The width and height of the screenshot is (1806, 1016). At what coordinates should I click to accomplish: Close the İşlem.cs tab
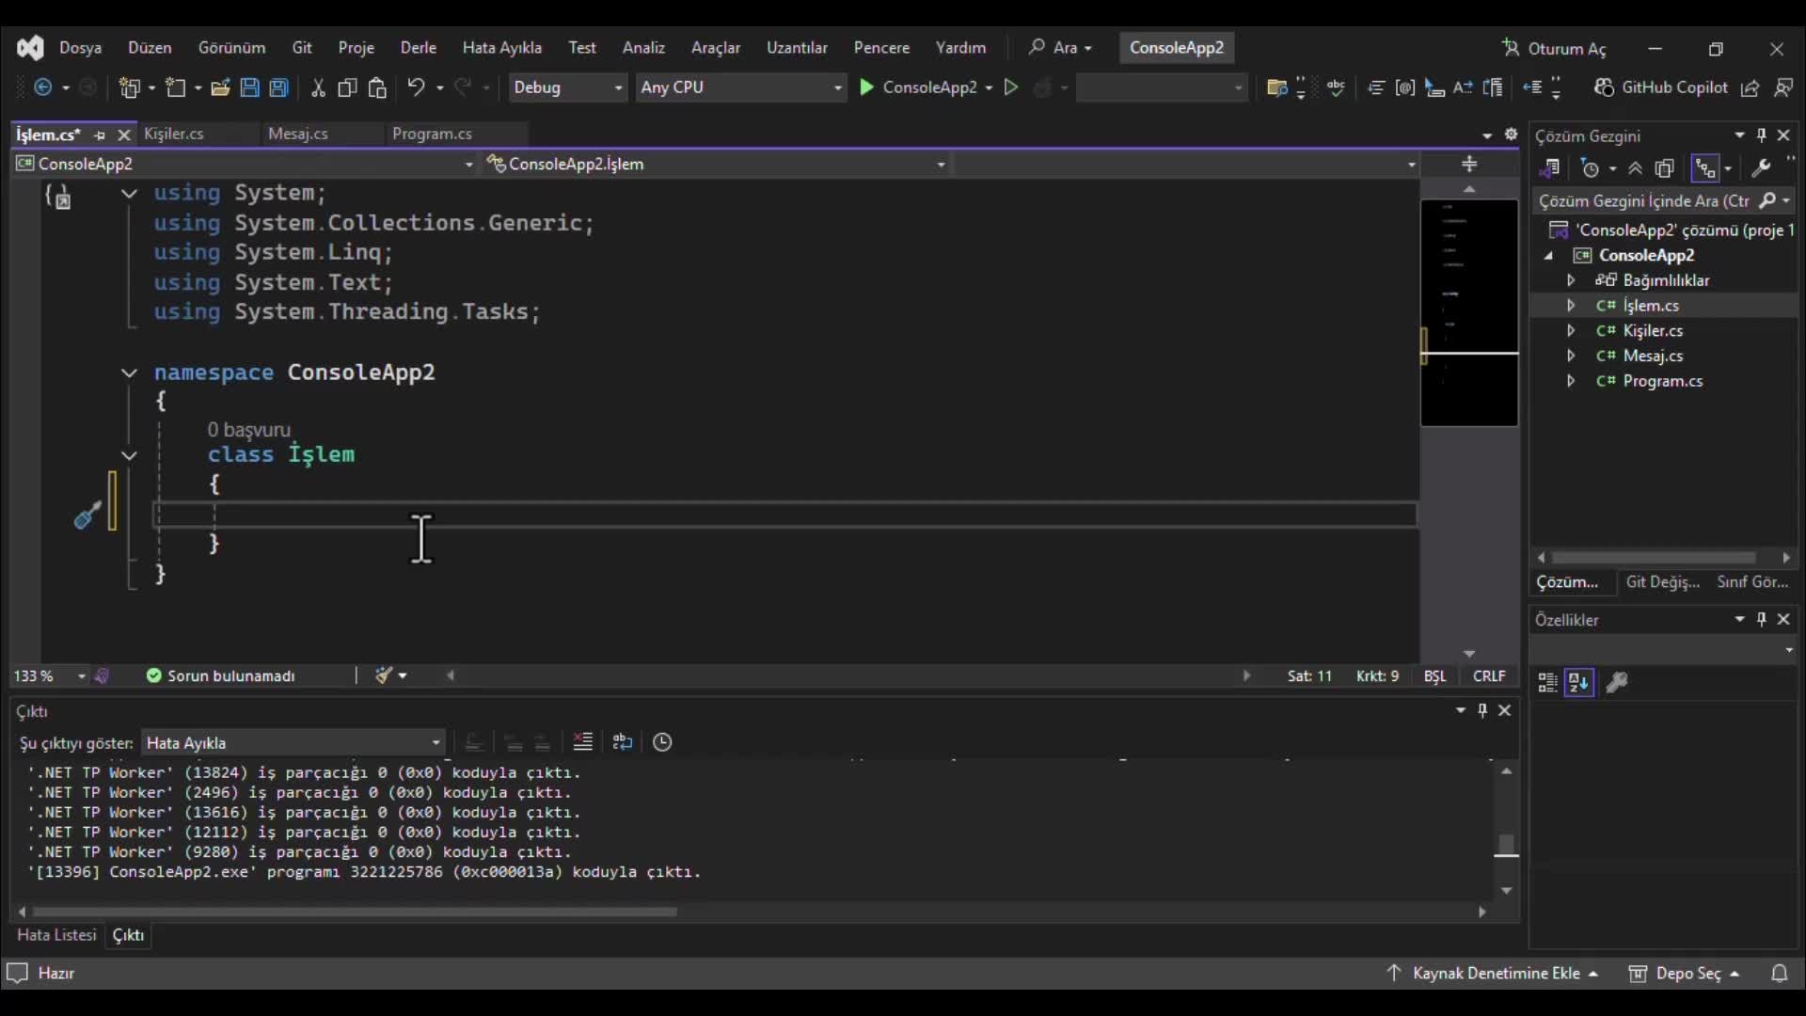[123, 135]
